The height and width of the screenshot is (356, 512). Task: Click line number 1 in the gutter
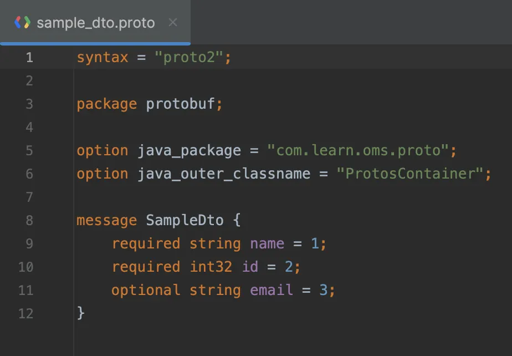29,57
